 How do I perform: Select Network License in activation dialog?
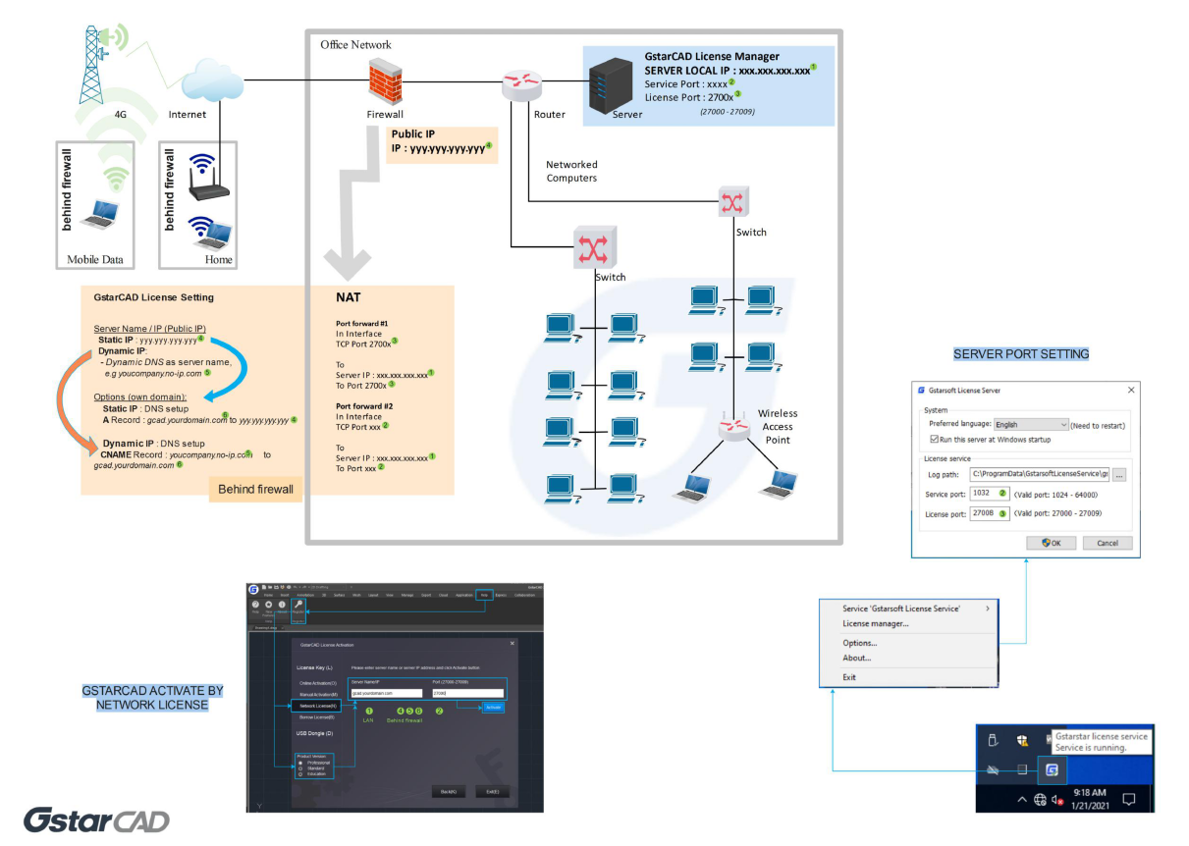[x=316, y=706]
